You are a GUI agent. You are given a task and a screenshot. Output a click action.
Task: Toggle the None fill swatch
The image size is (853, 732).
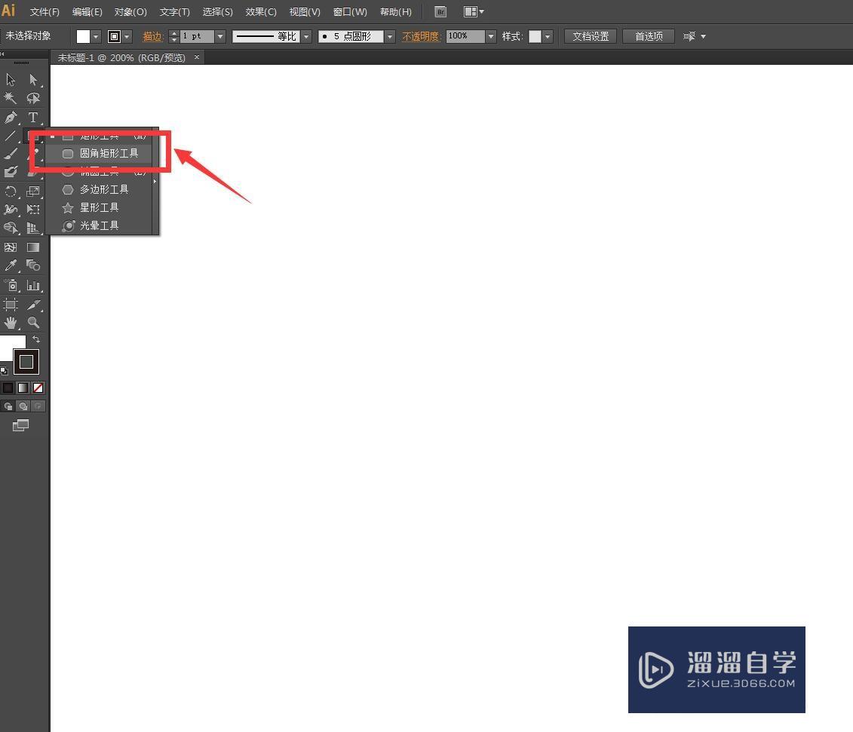pos(36,387)
